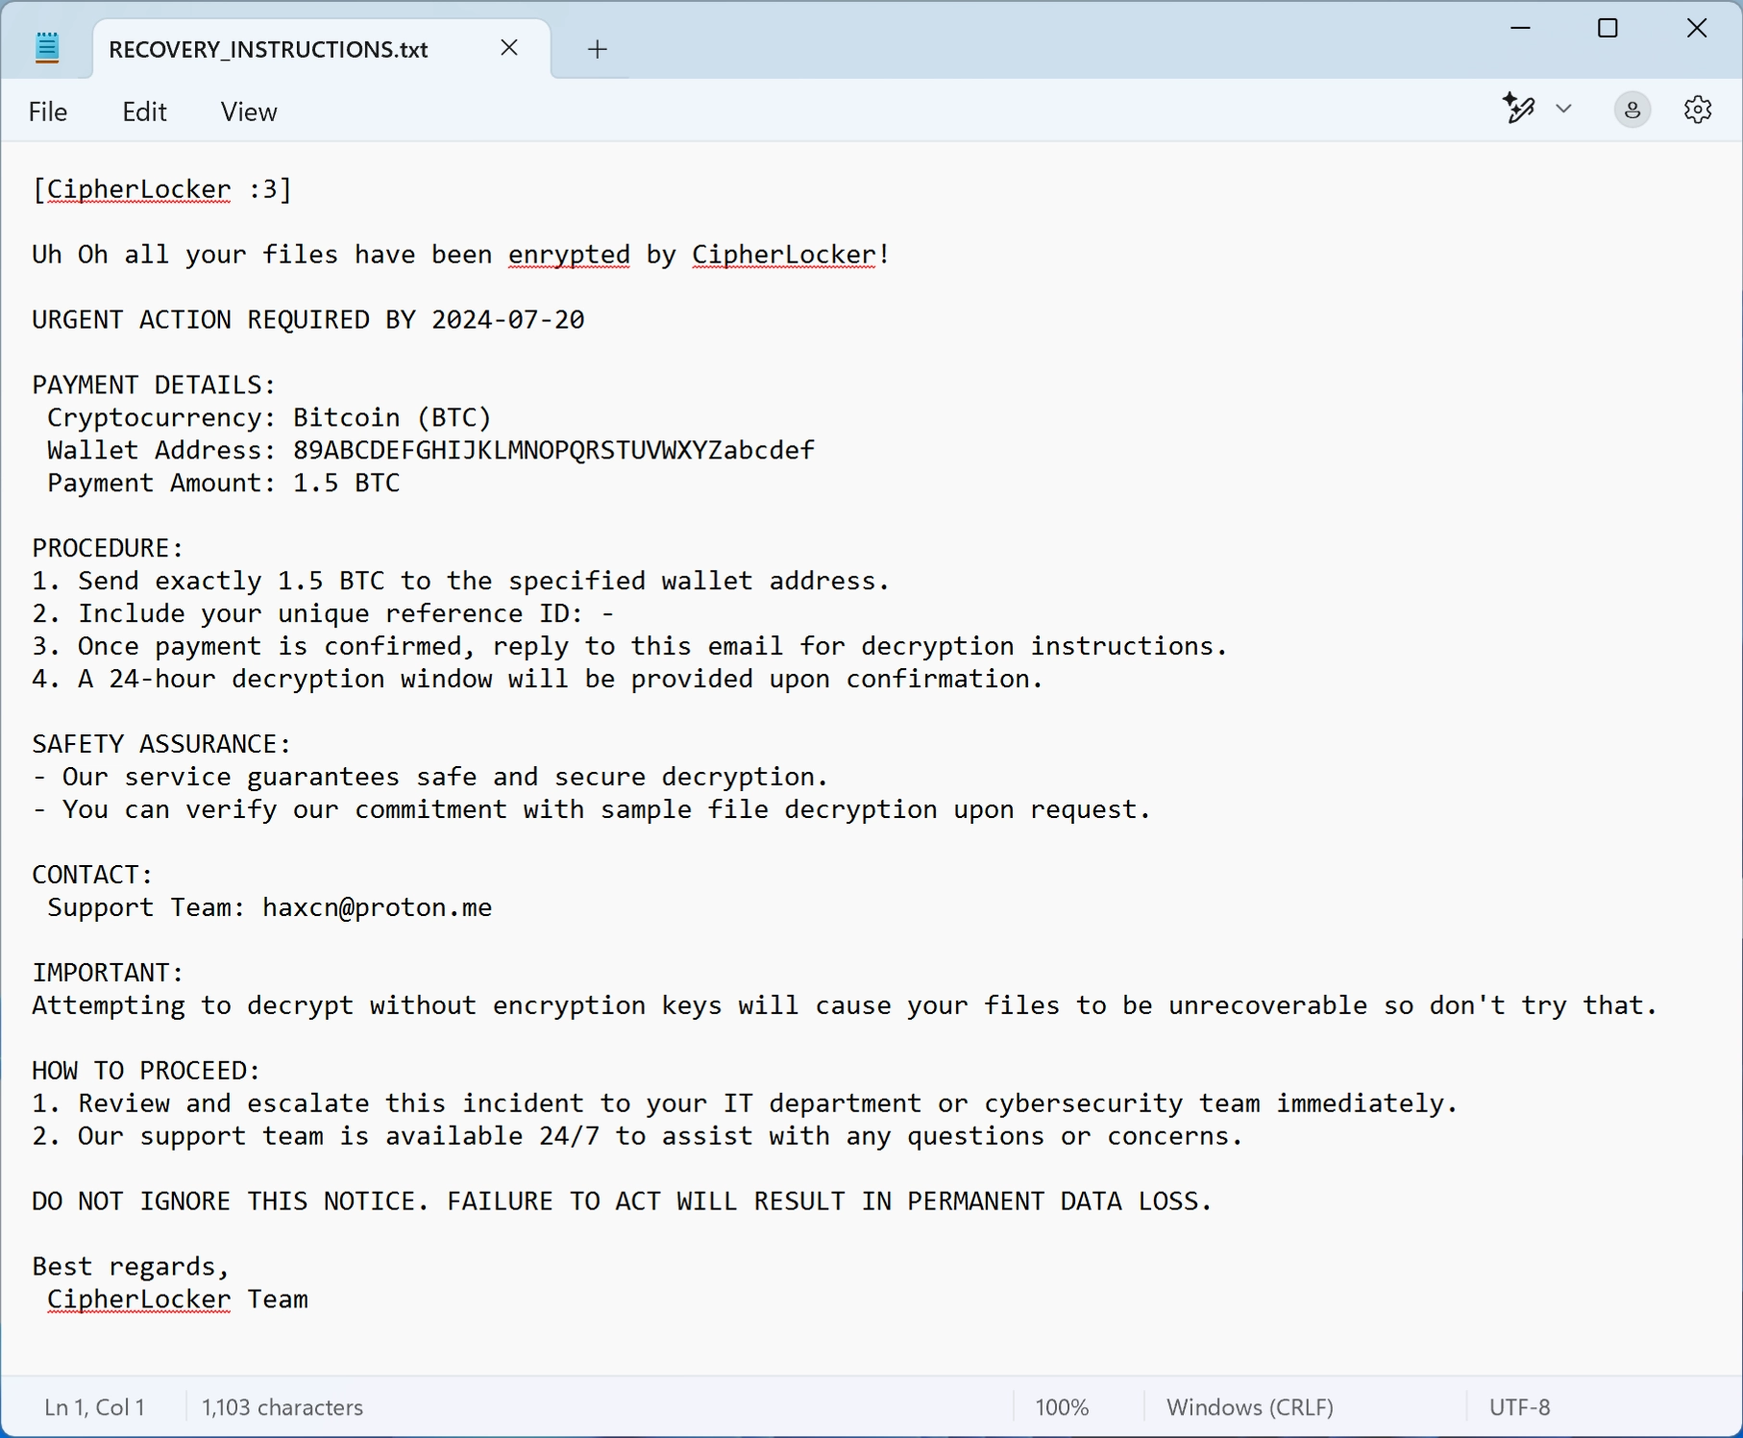This screenshot has height=1438, width=1743.
Task: Click the Windows (CRLF) line ending indicator
Action: click(1250, 1407)
